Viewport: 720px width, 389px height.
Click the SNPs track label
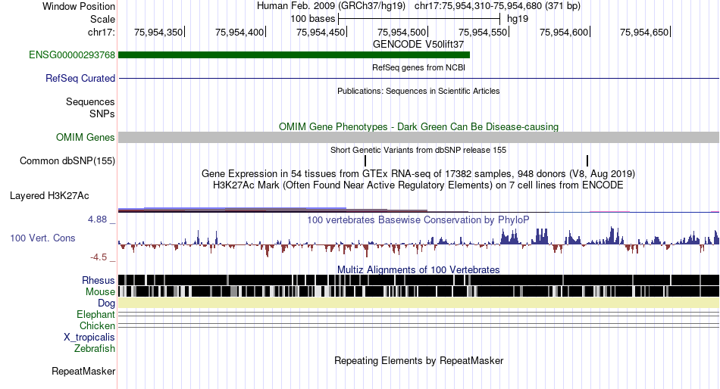(x=102, y=114)
